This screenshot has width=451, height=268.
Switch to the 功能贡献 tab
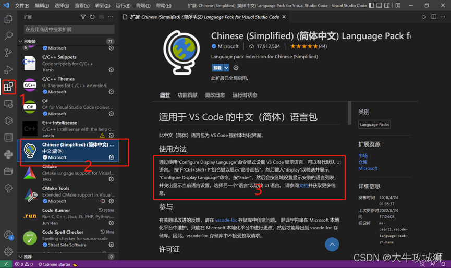tap(188, 95)
